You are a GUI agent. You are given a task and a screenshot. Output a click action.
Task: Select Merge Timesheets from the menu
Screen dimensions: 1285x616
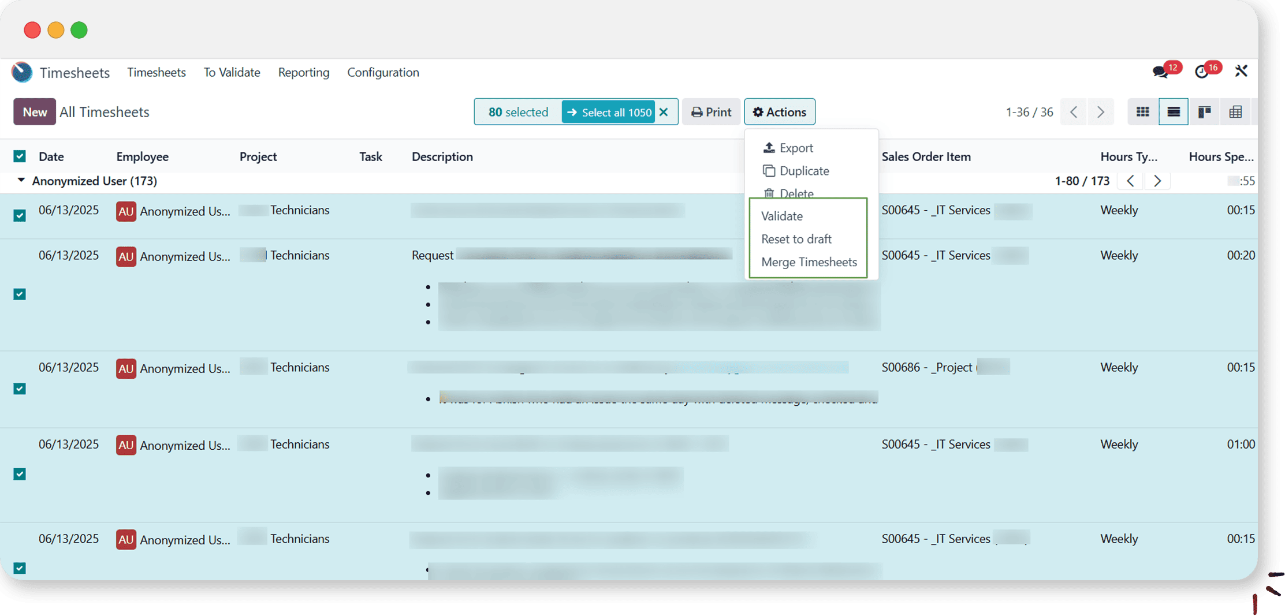pos(809,262)
